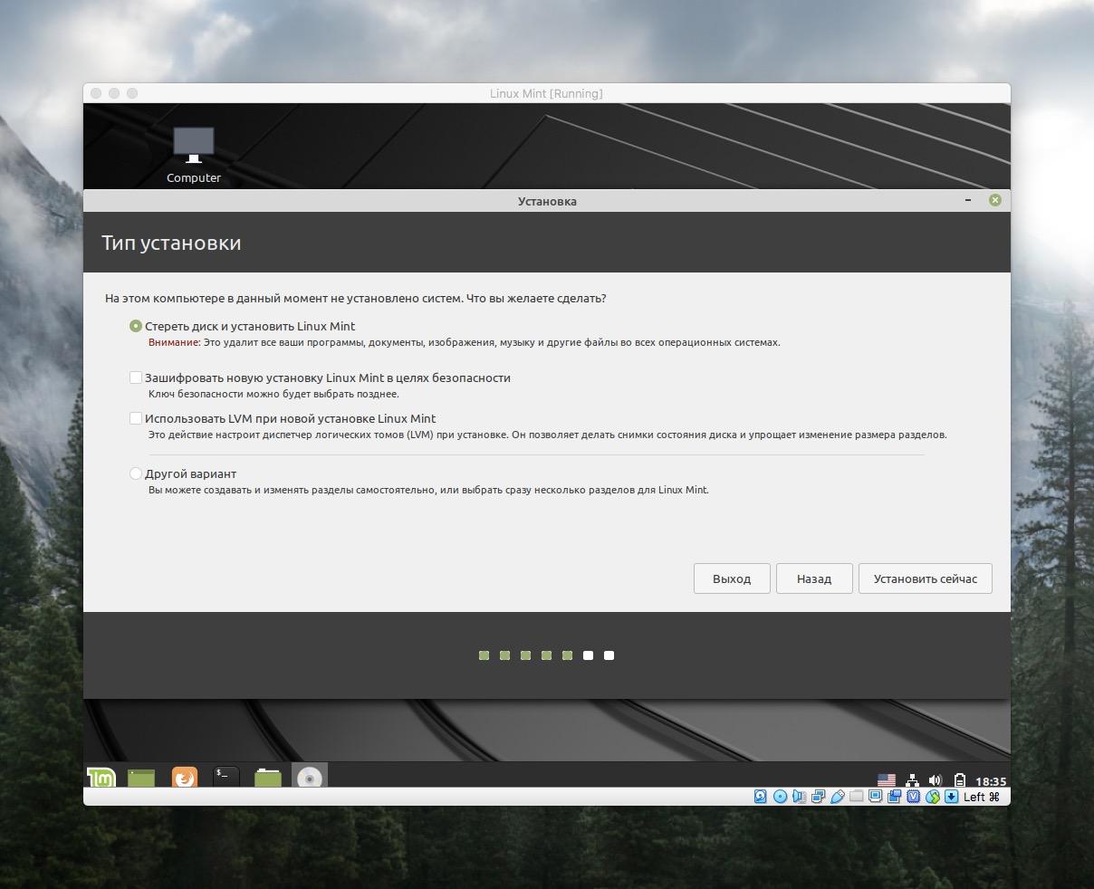The width and height of the screenshot is (1094, 889).
Task: Click the volume speaker tray icon
Action: (936, 780)
